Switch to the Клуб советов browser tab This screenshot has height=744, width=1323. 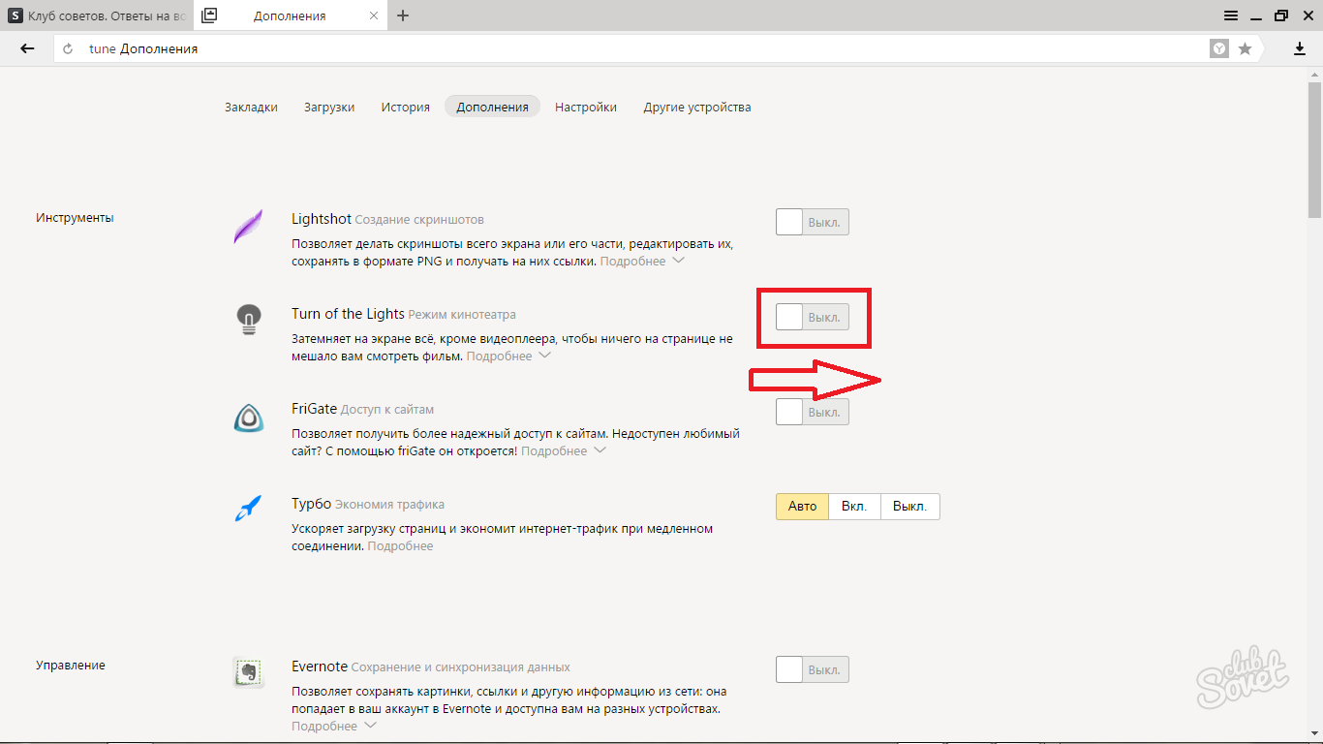(96, 15)
